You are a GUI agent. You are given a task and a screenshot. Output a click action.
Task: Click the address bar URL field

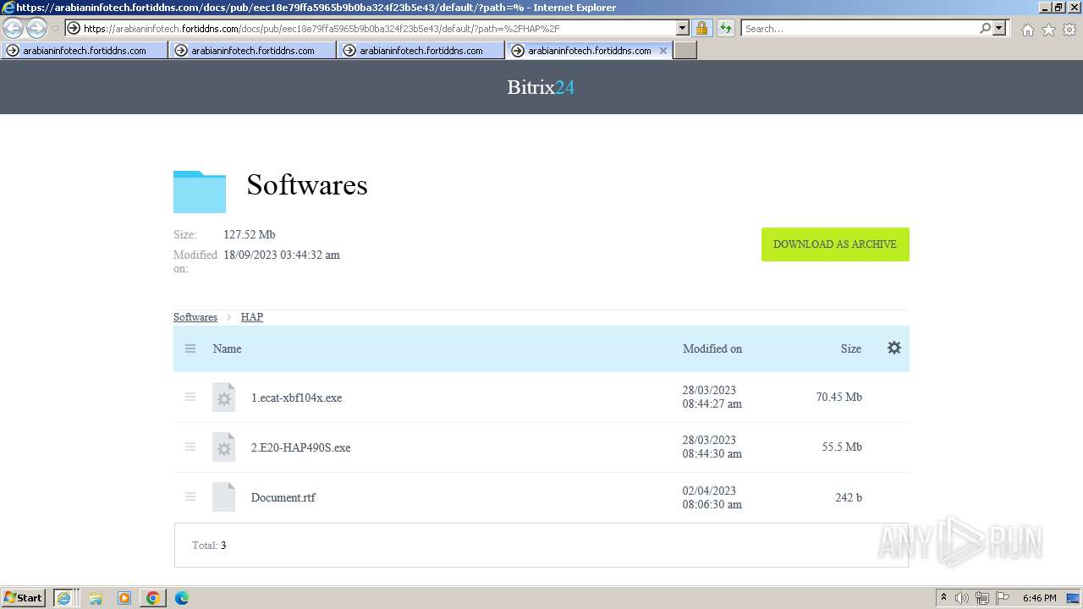379,29
